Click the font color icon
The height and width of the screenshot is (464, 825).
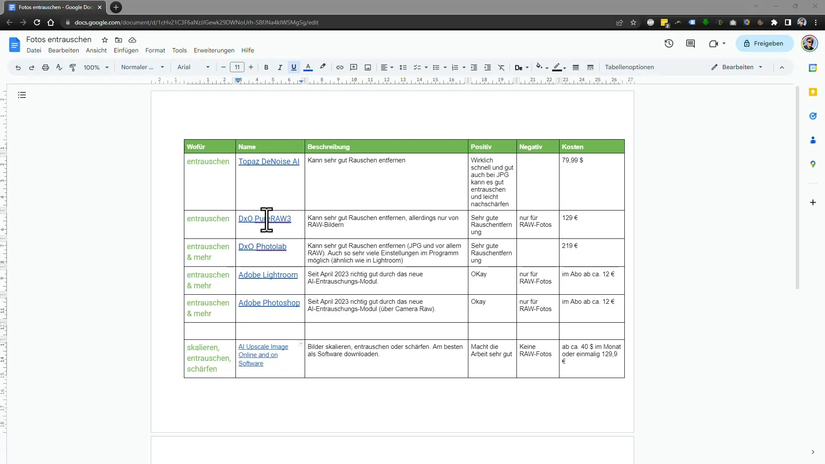pyautogui.click(x=308, y=67)
